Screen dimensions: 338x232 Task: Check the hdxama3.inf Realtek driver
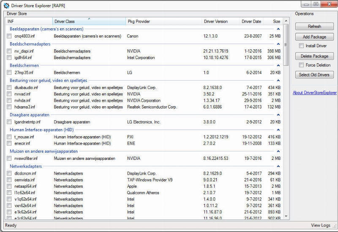9,107
